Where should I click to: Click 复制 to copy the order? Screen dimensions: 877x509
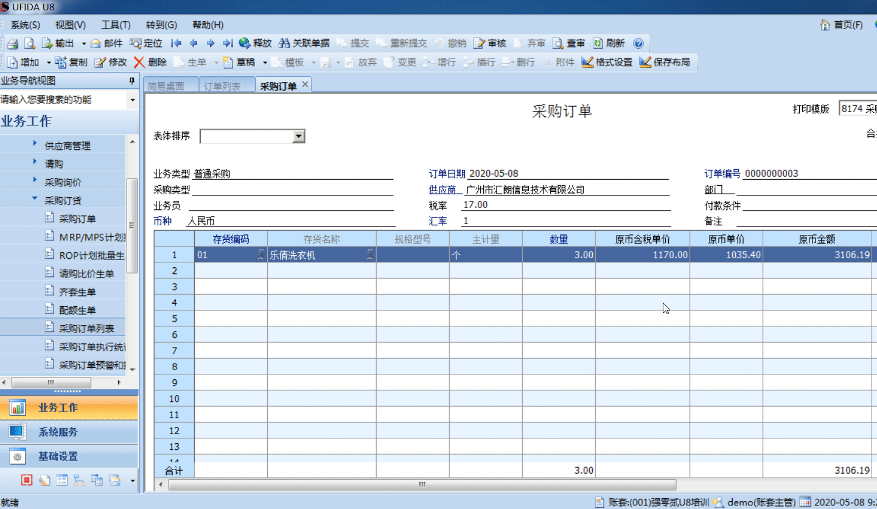click(71, 62)
